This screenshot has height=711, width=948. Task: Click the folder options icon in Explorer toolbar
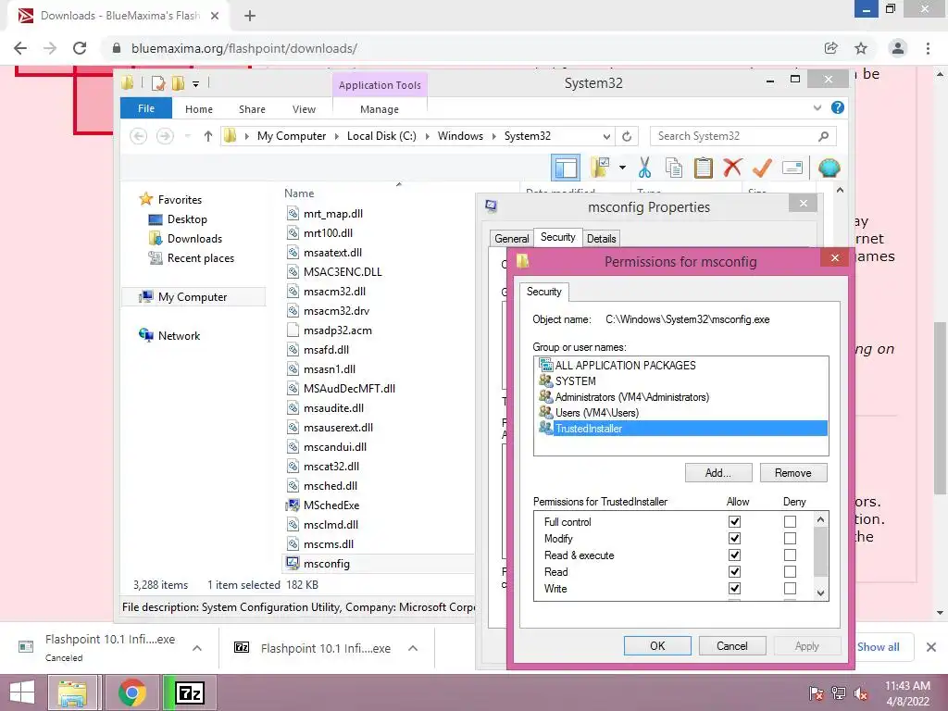coord(600,168)
